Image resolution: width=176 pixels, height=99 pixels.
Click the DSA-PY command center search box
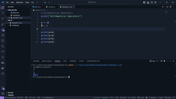[x=92, y=2]
